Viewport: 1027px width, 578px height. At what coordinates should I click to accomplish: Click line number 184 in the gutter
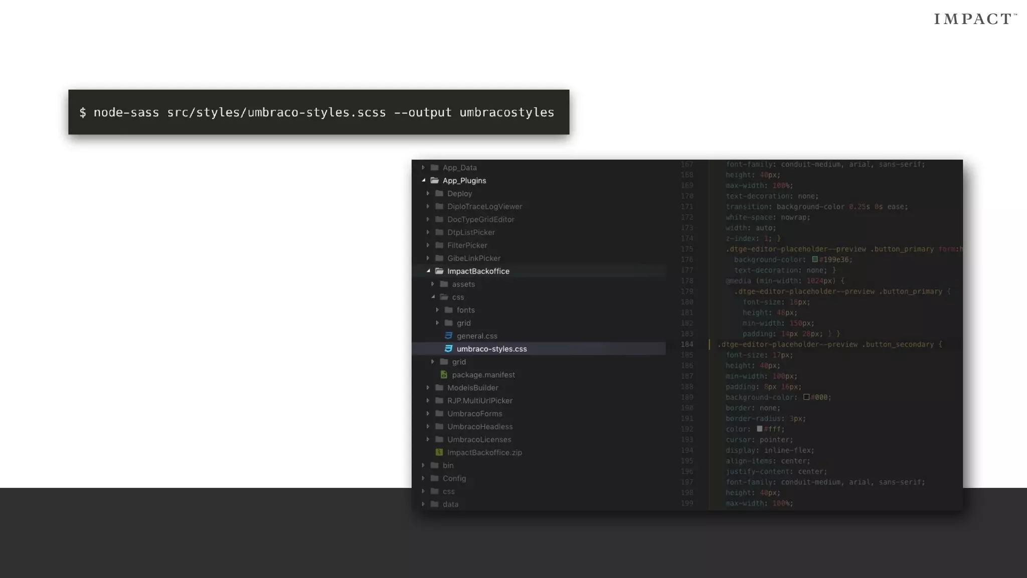pyautogui.click(x=687, y=344)
